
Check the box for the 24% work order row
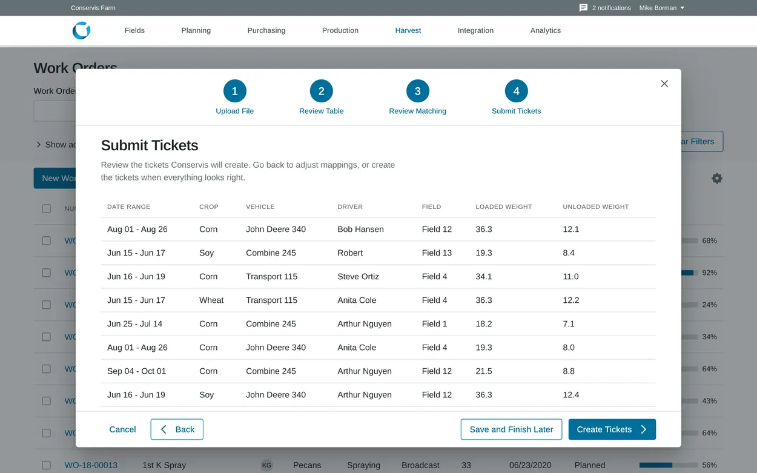pos(46,305)
